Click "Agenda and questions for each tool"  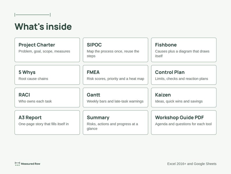coord(183,124)
